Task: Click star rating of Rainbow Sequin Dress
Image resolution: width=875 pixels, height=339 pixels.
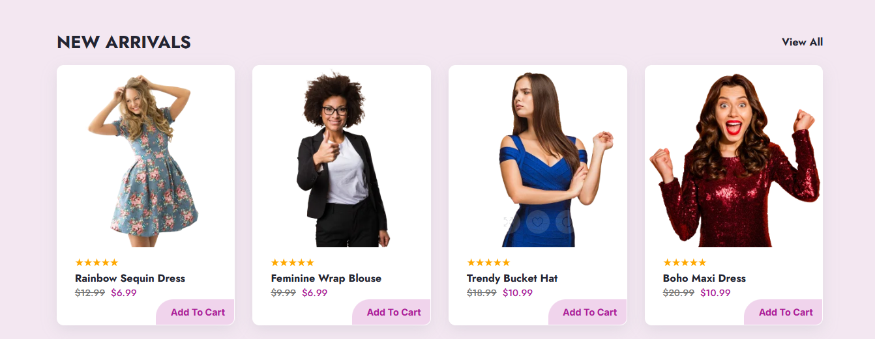Action: [x=96, y=263]
